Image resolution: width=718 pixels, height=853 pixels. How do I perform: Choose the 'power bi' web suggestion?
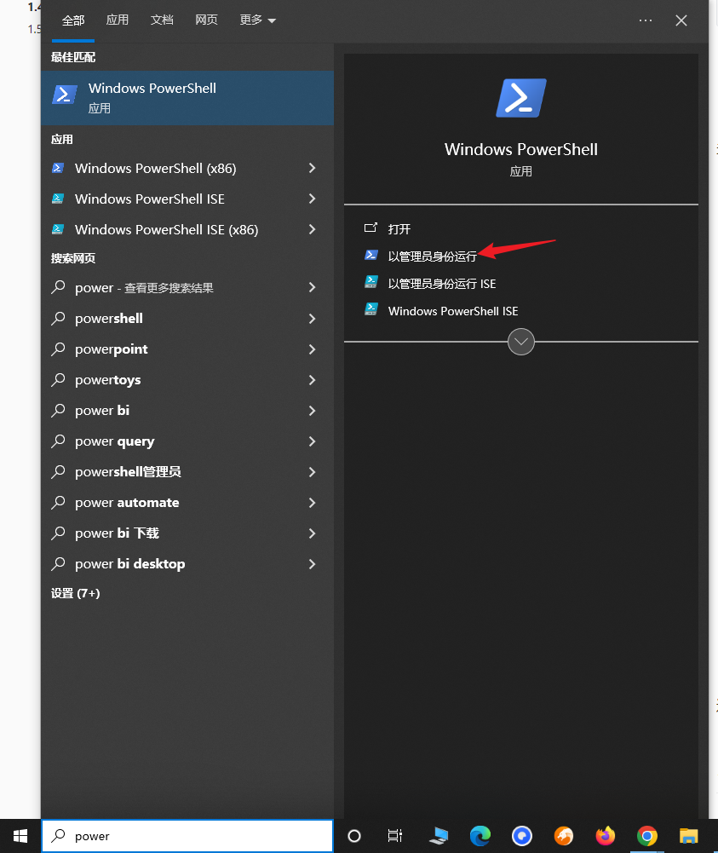click(x=102, y=411)
